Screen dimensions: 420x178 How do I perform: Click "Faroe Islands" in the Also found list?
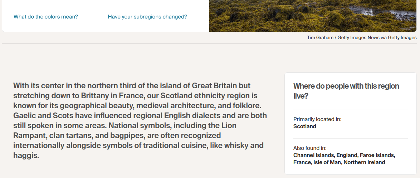point(377,155)
